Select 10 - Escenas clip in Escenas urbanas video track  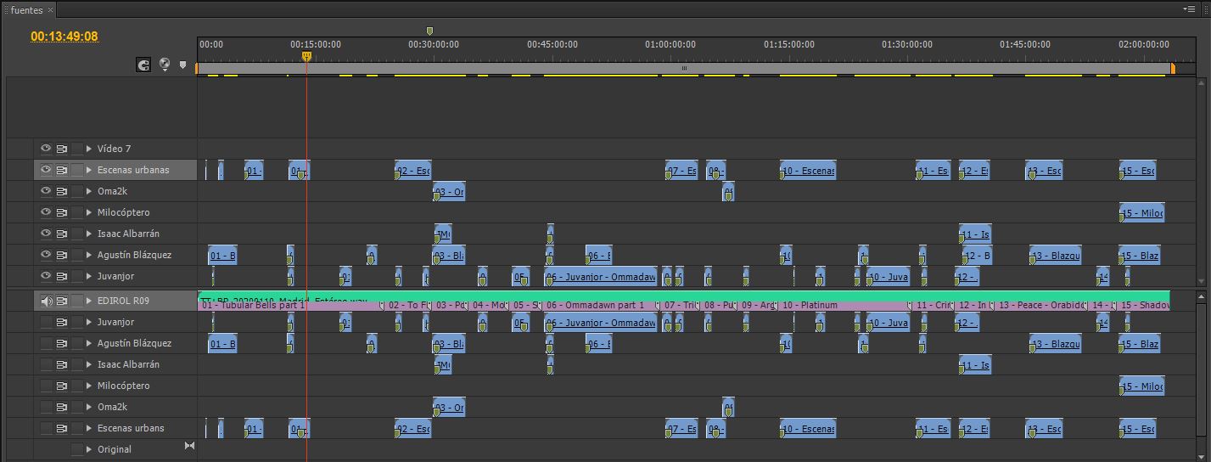pos(808,171)
